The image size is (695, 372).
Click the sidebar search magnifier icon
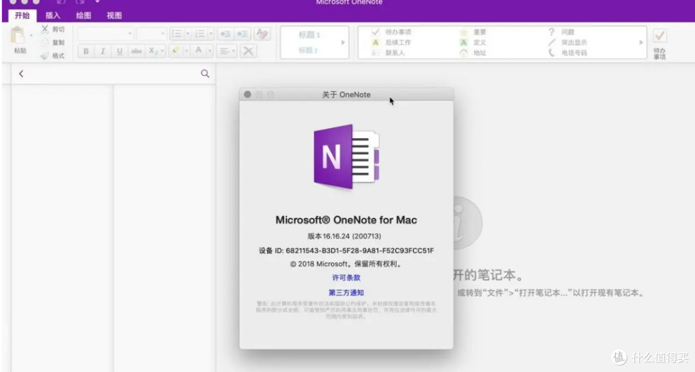point(205,73)
